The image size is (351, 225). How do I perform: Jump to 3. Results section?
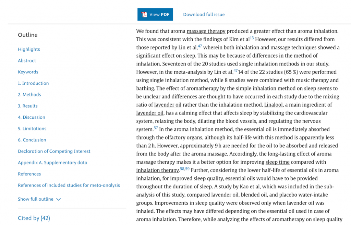28,106
